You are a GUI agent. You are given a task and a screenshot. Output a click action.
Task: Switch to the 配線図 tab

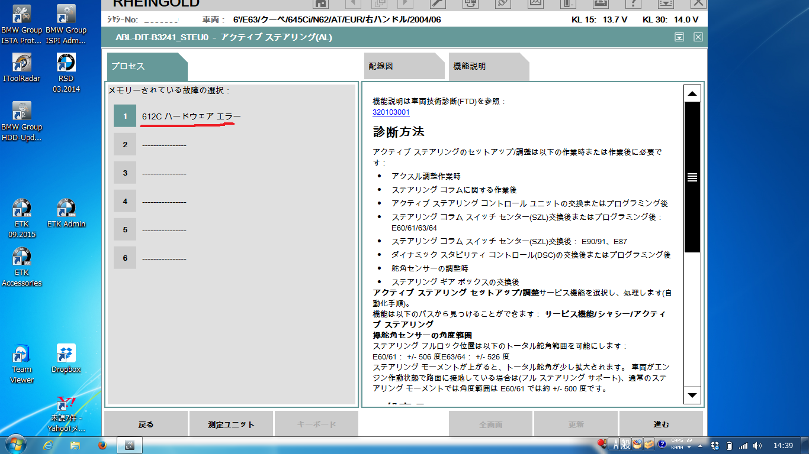403,66
